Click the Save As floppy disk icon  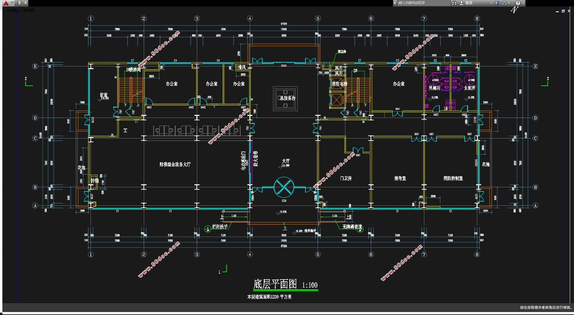(x=20, y=3)
